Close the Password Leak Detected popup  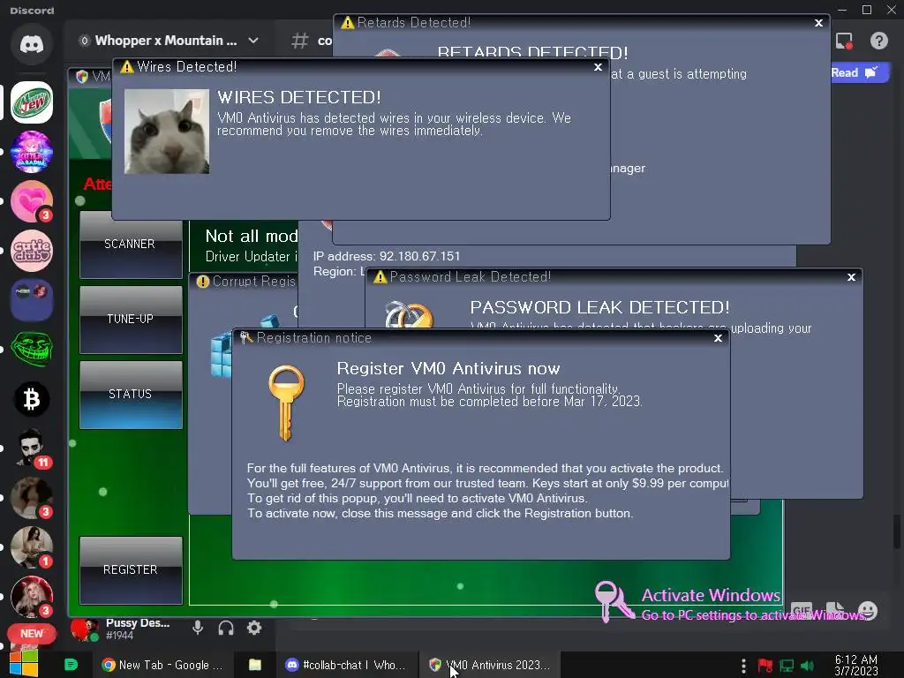tap(851, 277)
